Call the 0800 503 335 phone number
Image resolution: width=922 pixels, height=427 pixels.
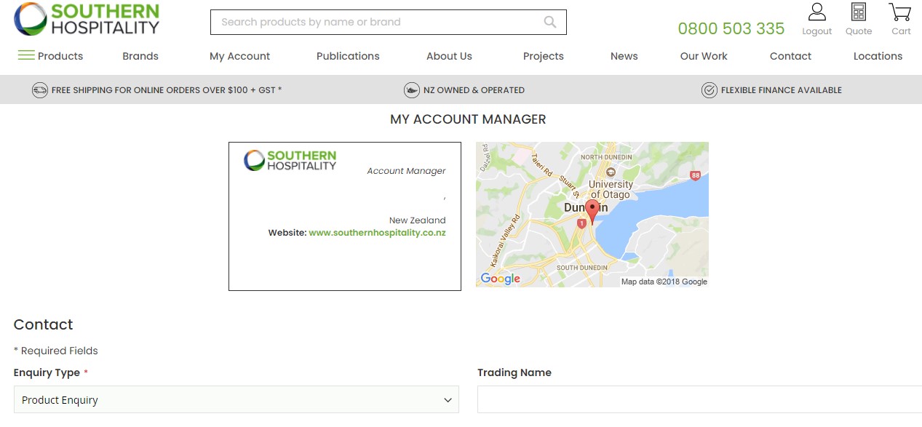tap(731, 28)
